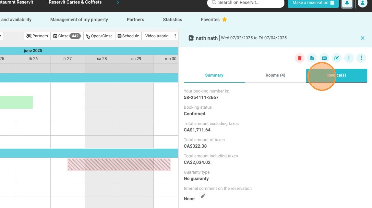Screen dimensions: 372x208
Task: Click the Close 442 toolbar button
Action: click(67, 36)
